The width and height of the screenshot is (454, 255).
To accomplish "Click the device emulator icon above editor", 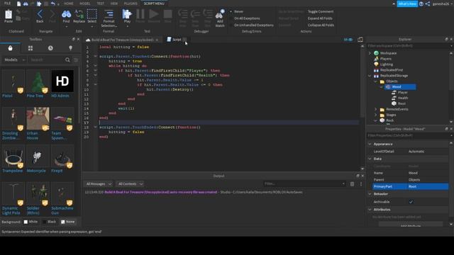I will 360,40.
